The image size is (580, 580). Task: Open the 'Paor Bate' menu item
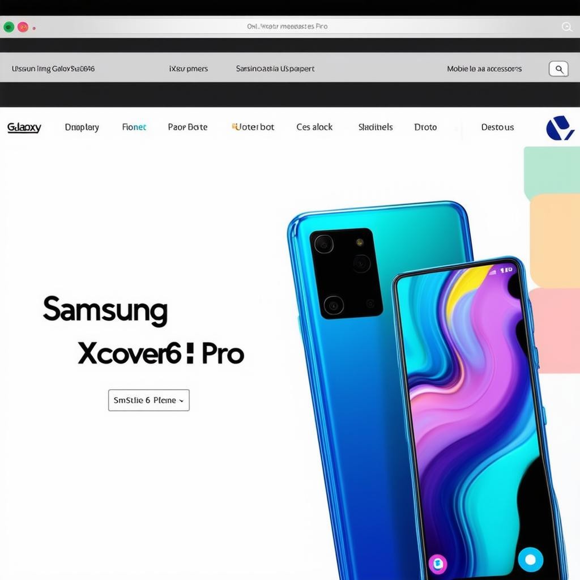[187, 127]
